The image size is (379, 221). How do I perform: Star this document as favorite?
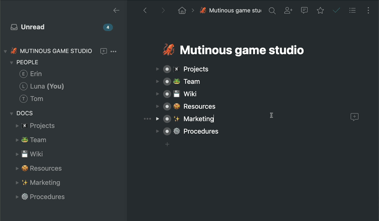tap(320, 11)
